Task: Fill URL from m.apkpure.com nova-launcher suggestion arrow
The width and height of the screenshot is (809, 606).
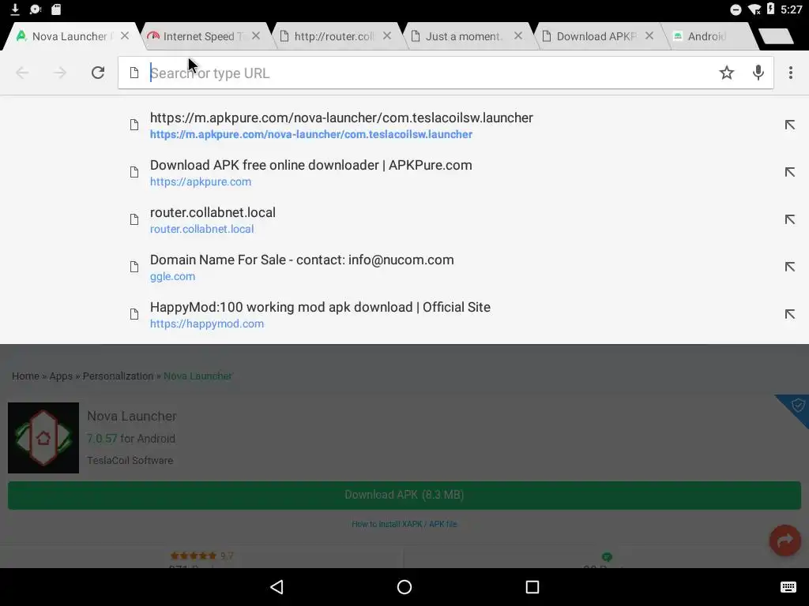Action: coord(789,125)
